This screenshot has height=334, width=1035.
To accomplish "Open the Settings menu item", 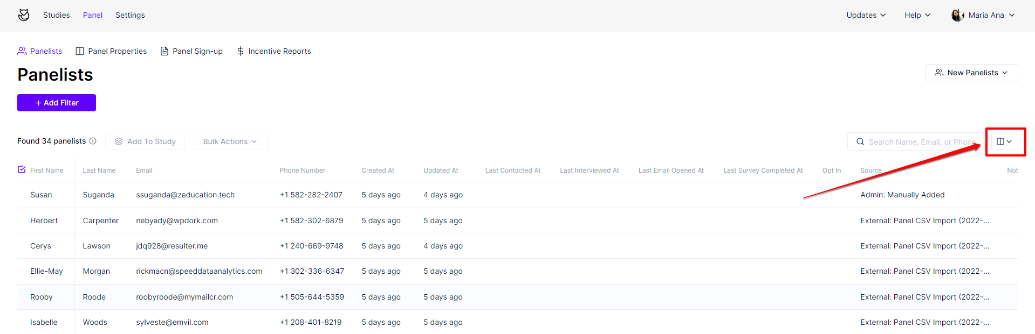I will click(130, 15).
